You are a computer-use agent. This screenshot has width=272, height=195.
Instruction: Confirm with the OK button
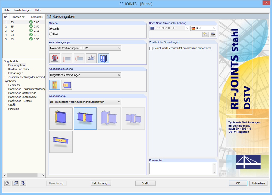tap(238, 183)
